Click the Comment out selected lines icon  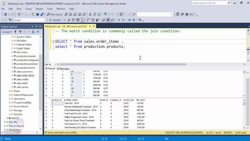tap(119, 20)
